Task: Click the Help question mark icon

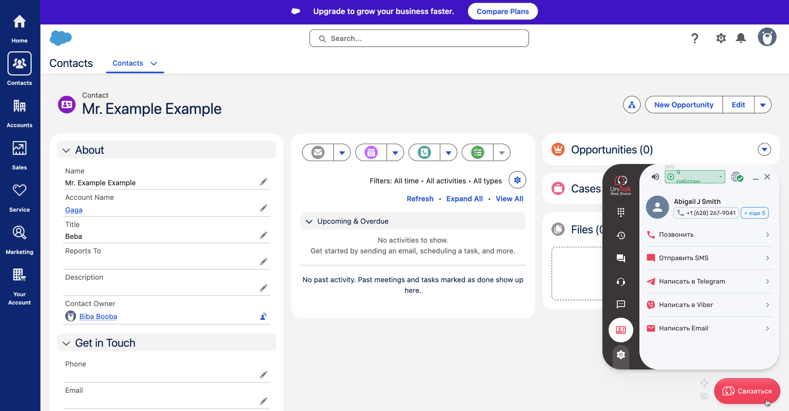Action: 694,38
